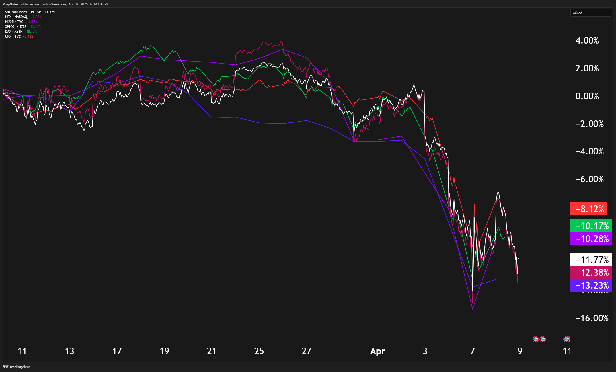Image resolution: width=616 pixels, height=372 pixels.
Task: Select the DAX XETR legend entry
Action: (14, 32)
